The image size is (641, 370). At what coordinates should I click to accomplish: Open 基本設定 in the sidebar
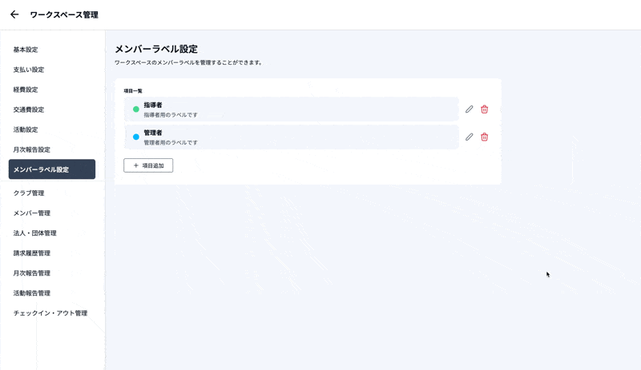[26, 50]
